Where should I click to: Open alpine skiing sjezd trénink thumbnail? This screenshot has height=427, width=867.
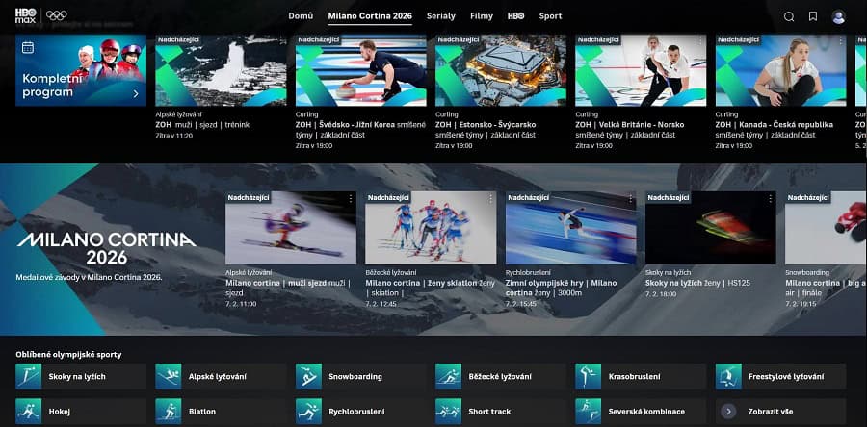coord(221,70)
